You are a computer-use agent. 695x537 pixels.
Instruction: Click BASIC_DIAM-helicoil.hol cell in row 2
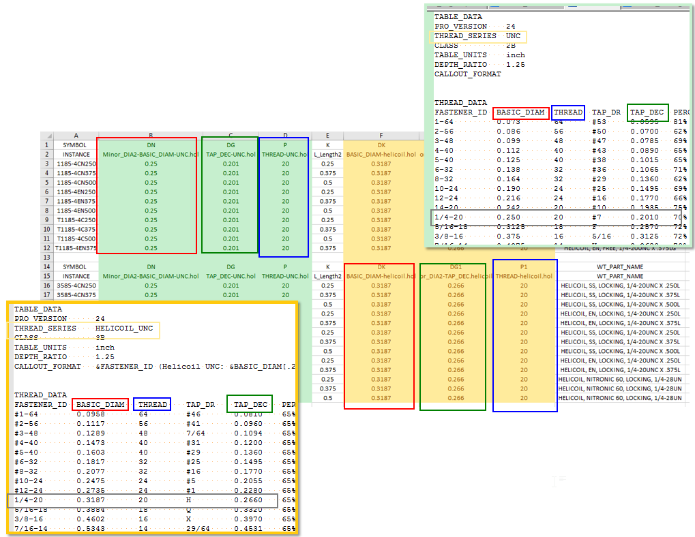[381, 155]
